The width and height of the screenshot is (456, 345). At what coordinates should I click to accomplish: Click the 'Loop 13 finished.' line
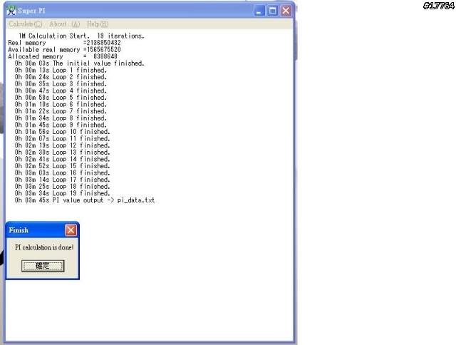[63, 152]
